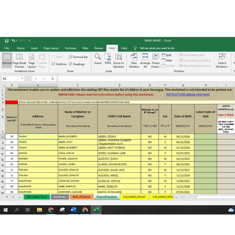Switch to the Formulas ribbon tab
Screen dimensions: 235x235
coord(70,48)
